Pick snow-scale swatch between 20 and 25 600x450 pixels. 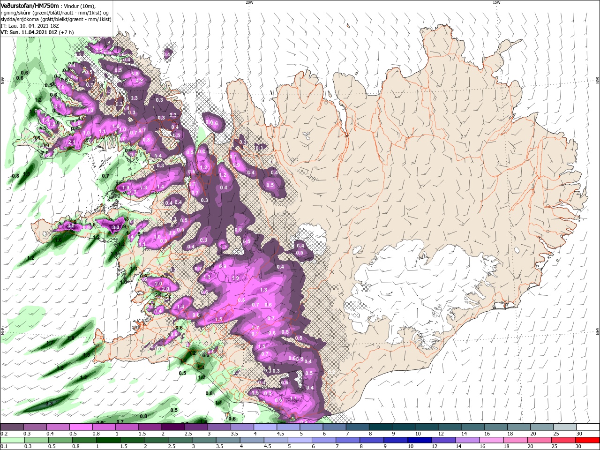click(x=541, y=427)
